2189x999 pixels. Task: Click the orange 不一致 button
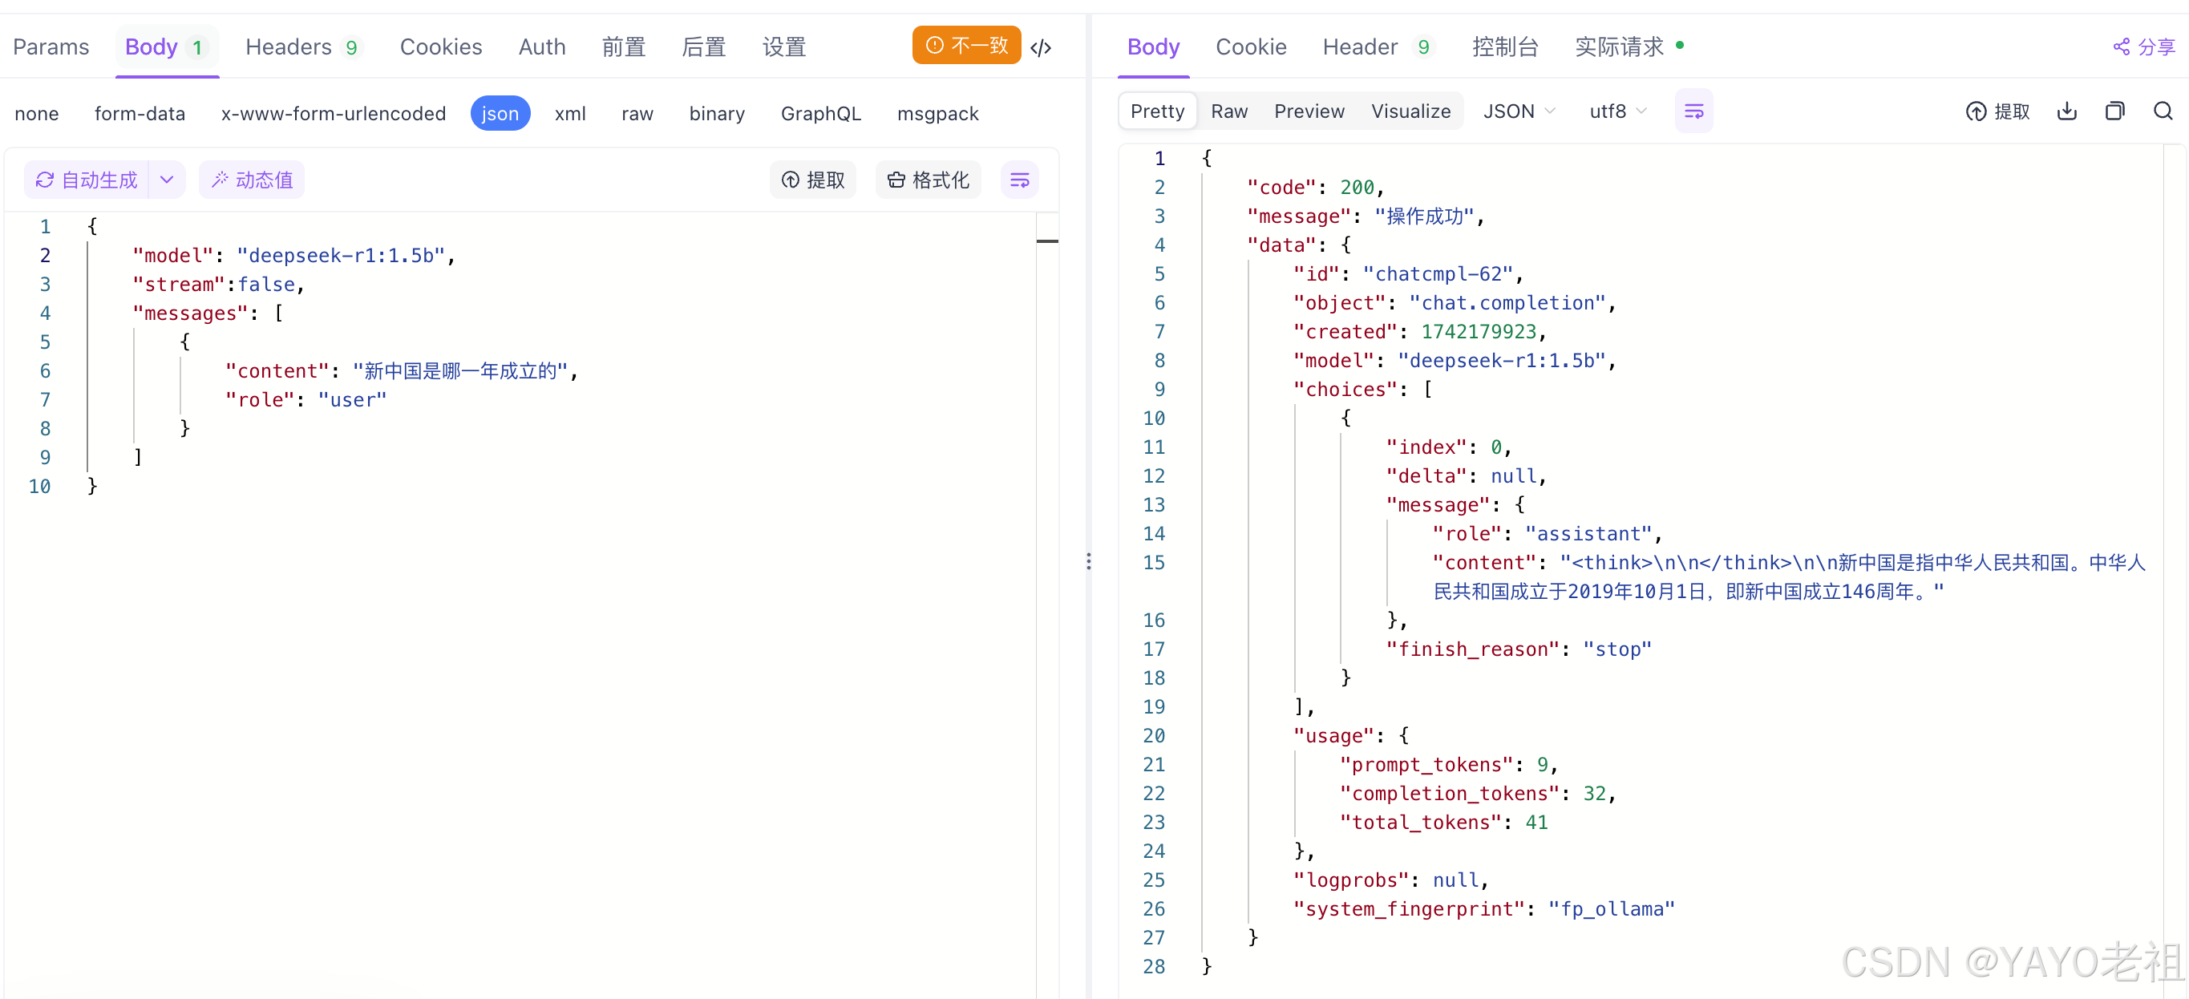pyautogui.click(x=966, y=45)
